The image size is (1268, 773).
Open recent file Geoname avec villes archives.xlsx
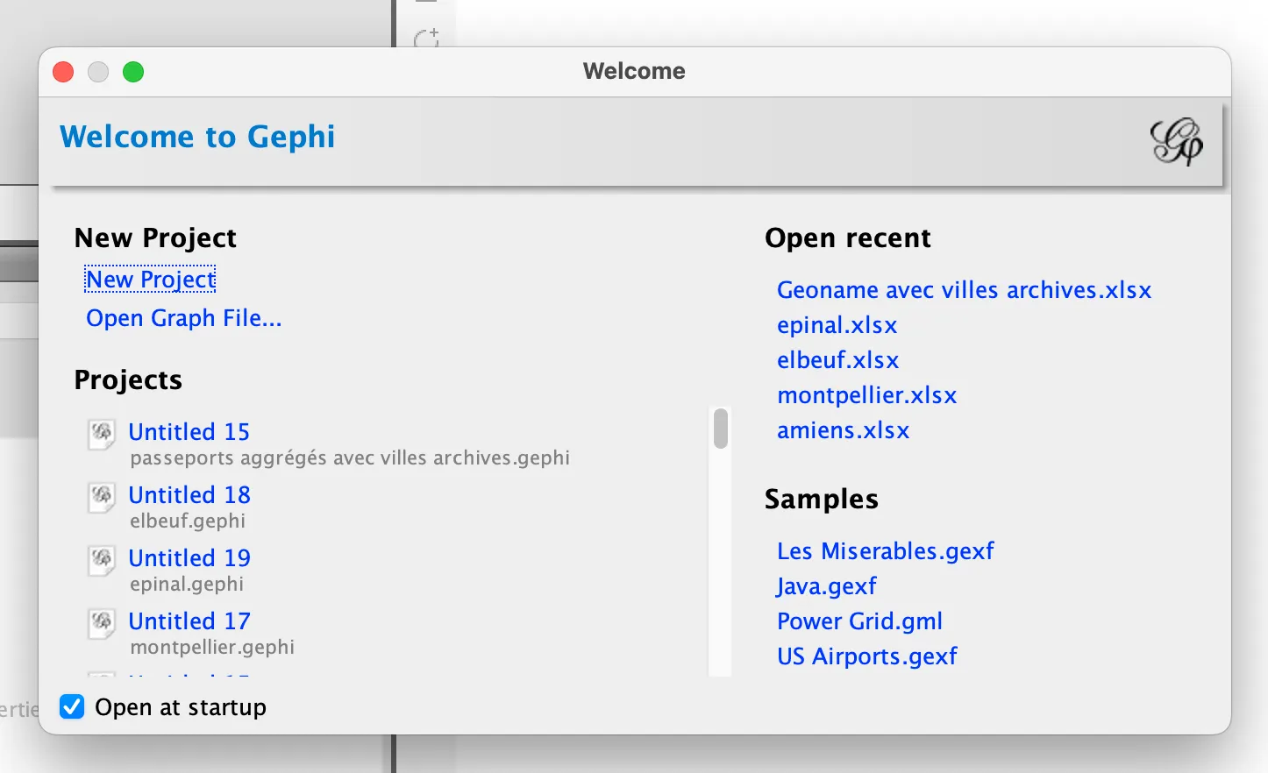coord(963,290)
